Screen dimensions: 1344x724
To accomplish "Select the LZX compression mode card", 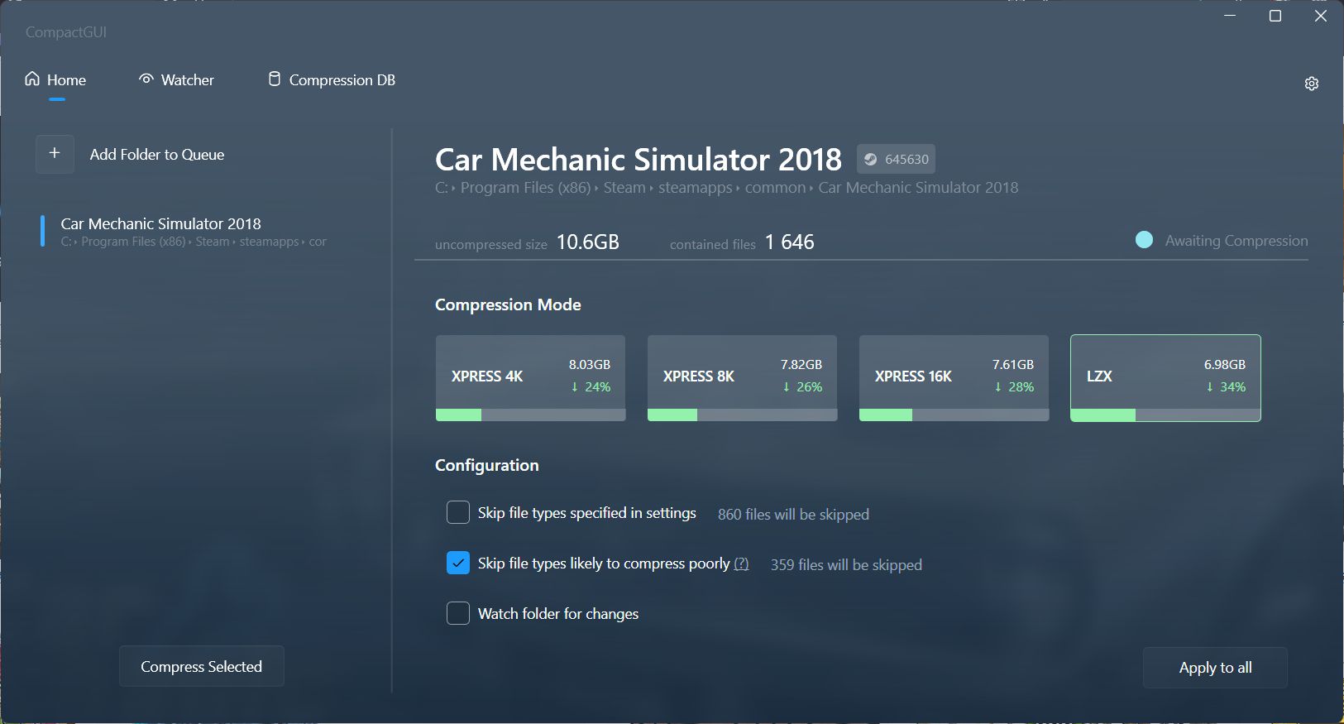I will (x=1165, y=378).
